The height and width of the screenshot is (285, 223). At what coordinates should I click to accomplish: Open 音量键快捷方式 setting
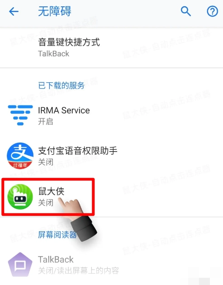111,47
